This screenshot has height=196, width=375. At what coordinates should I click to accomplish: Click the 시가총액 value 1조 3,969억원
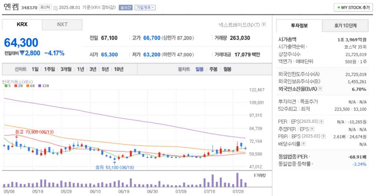352,40
